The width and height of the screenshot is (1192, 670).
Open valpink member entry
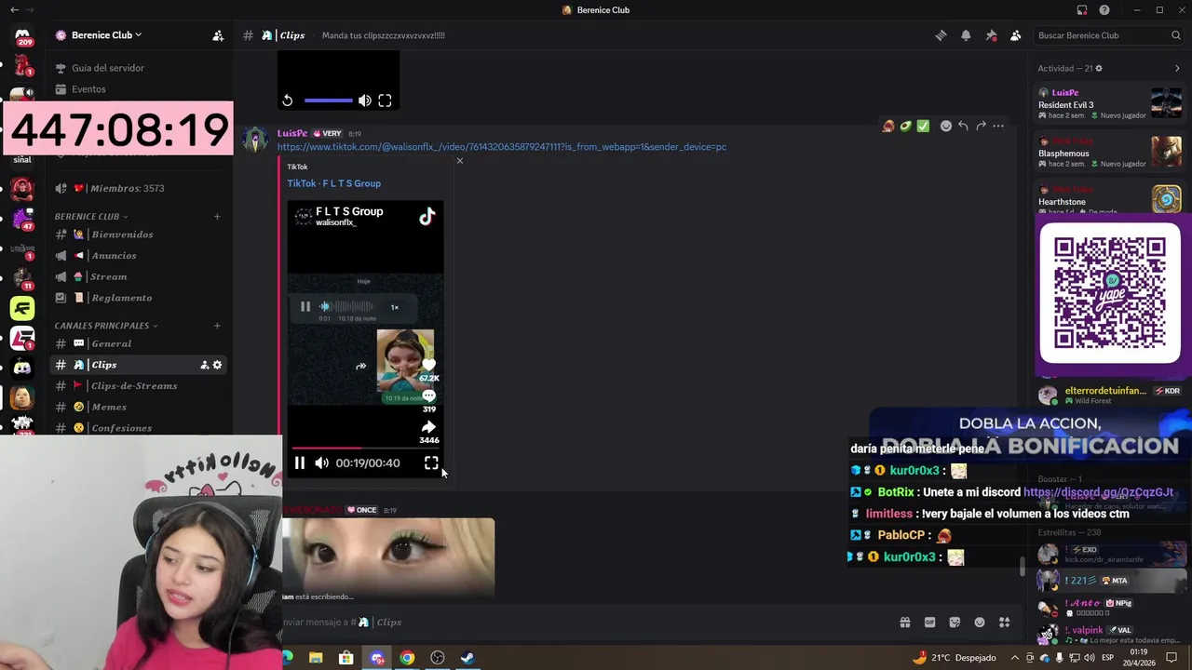pos(1110,635)
